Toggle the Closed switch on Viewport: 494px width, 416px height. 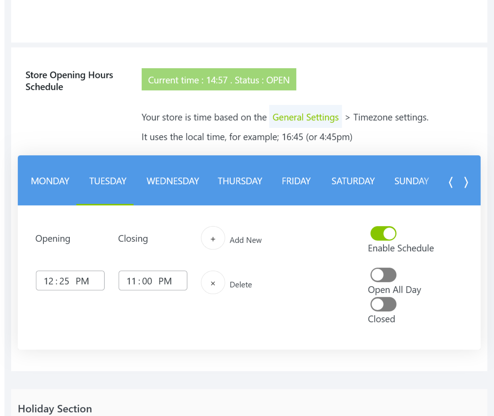pyautogui.click(x=383, y=304)
